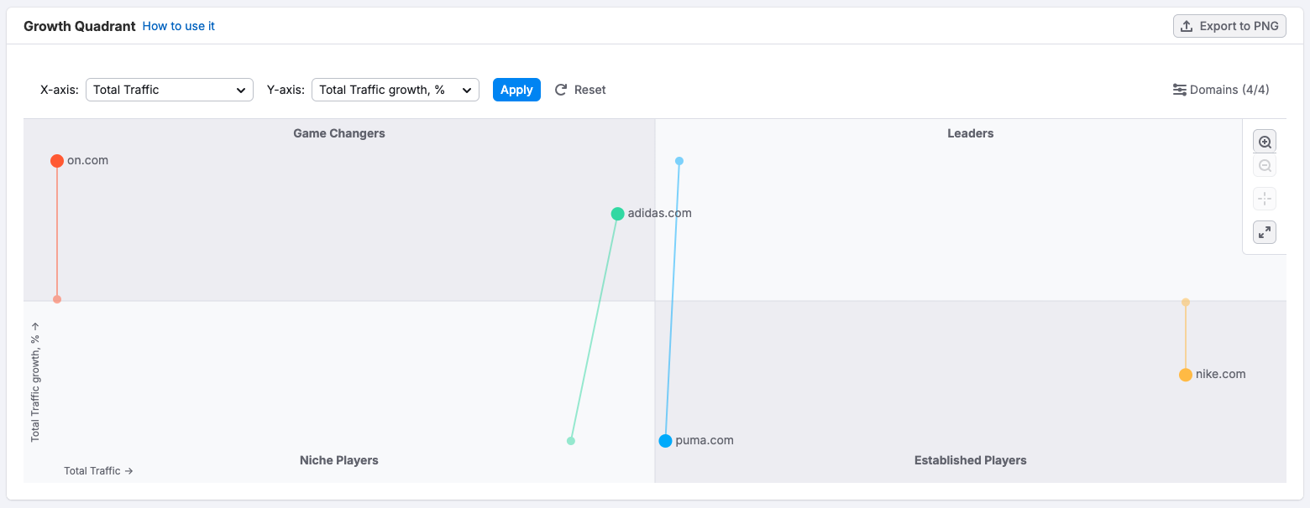
Task: Click the zoom out magnifier icon
Action: [1265, 166]
